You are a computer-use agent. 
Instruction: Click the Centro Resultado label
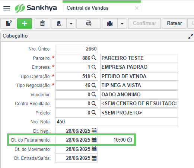click(33, 104)
